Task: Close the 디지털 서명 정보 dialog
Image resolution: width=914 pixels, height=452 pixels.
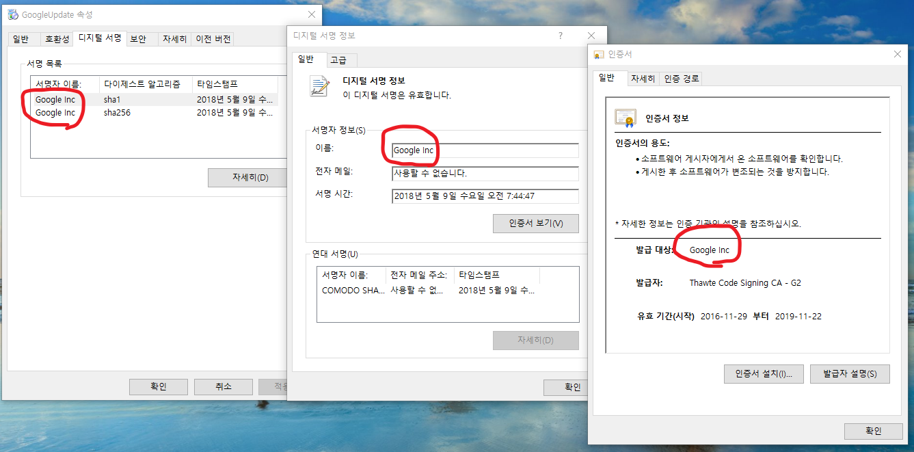Action: tap(591, 36)
